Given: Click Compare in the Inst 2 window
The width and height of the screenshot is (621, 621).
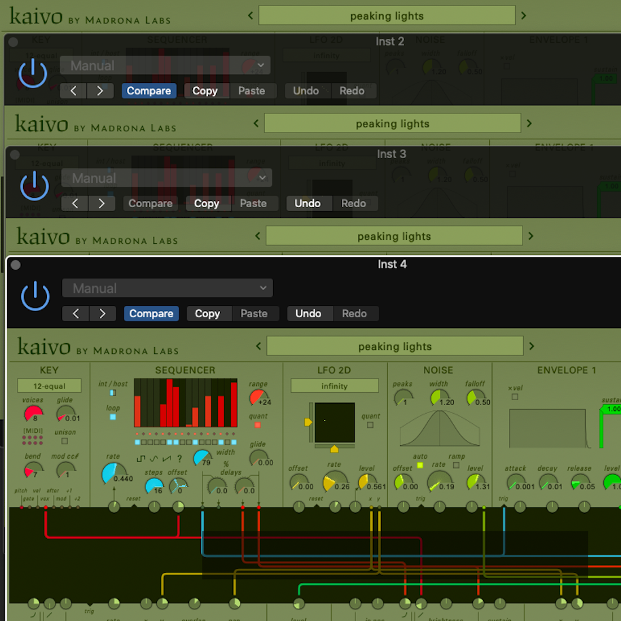Looking at the screenshot, I should (x=149, y=91).
